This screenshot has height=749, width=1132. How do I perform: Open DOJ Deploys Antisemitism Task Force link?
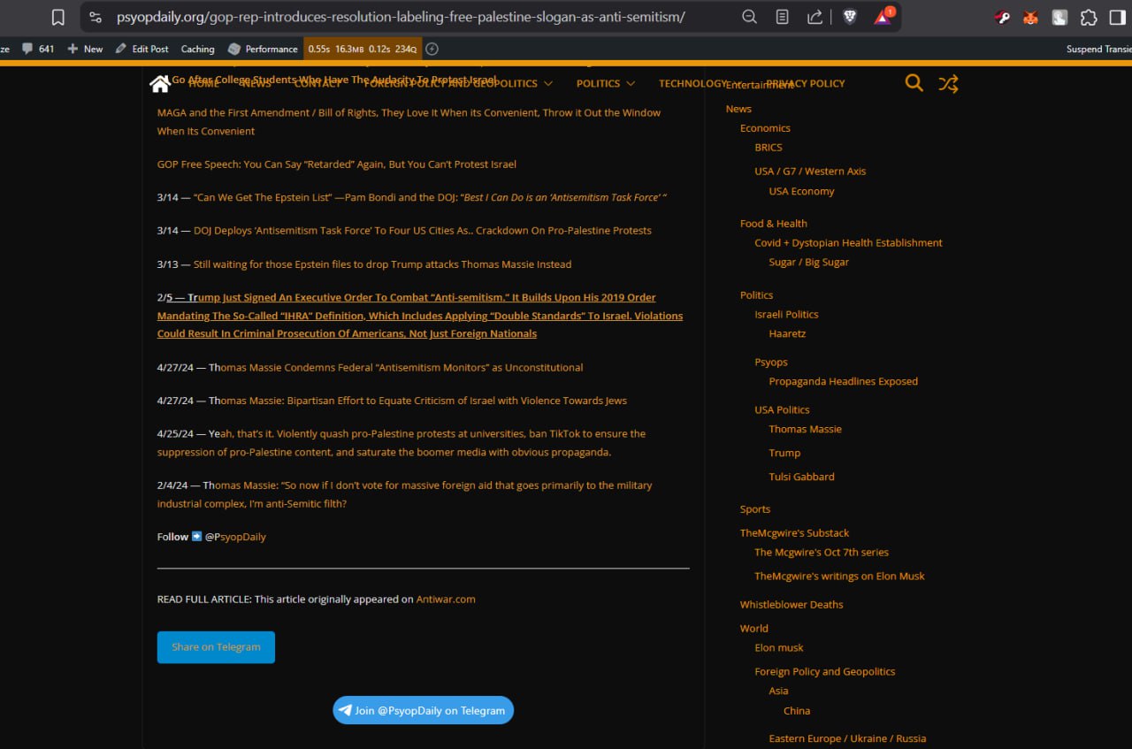423,231
